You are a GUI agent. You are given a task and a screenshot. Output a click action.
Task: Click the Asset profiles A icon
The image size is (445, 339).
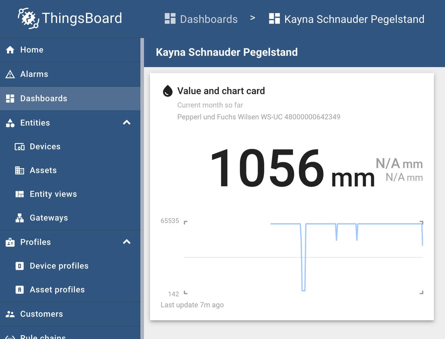pos(19,290)
